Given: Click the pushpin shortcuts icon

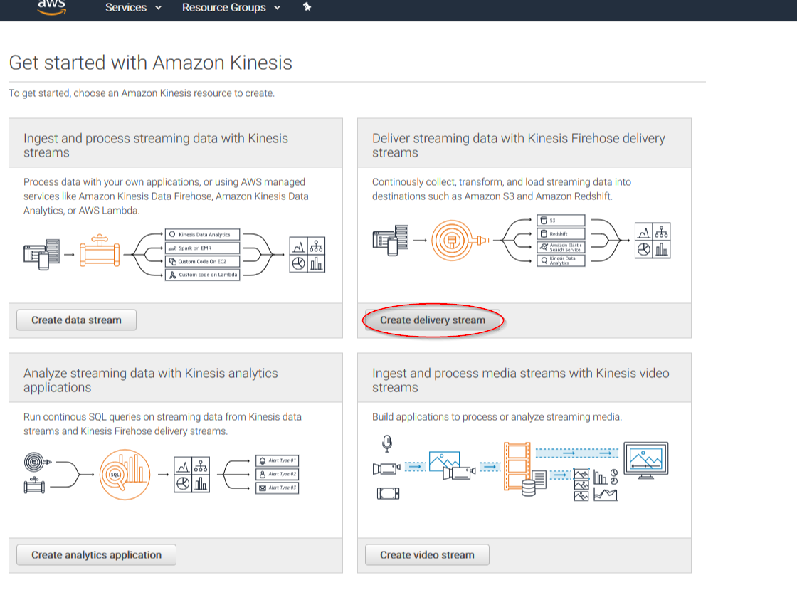Looking at the screenshot, I should pyautogui.click(x=307, y=6).
